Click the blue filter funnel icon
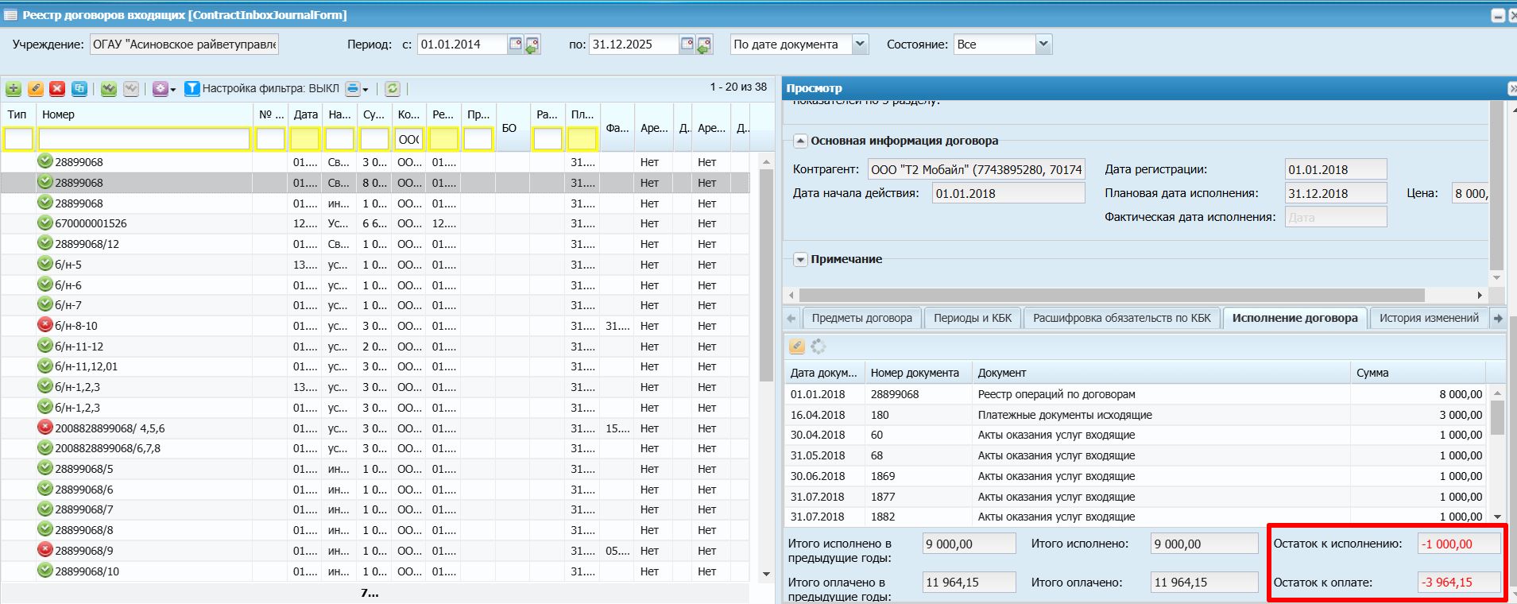Viewport: 1517px width, 604px height. coord(192,89)
